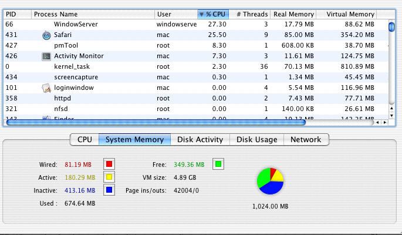Click the 27.30 CPU value for WindowServer
Viewport: 402px width, 235px height.
coord(217,24)
